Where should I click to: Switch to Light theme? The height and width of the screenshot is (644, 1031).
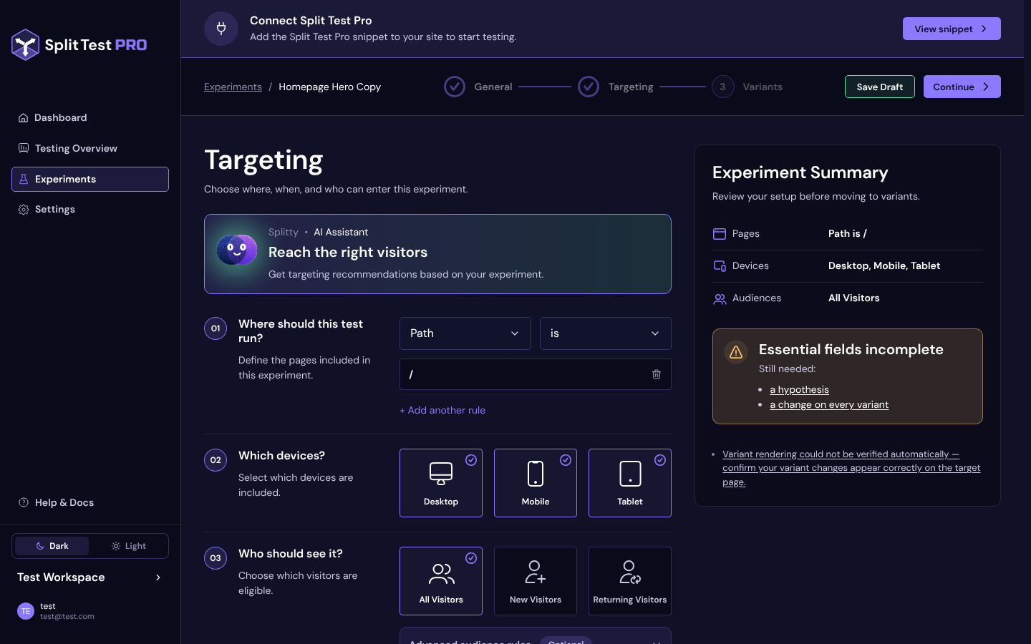pos(129,546)
